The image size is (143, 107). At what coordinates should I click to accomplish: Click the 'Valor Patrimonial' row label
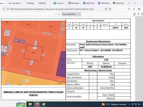(74, 78)
